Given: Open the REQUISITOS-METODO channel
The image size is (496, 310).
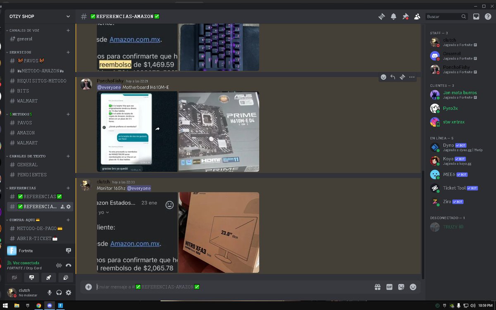Looking at the screenshot, I should pos(41,81).
